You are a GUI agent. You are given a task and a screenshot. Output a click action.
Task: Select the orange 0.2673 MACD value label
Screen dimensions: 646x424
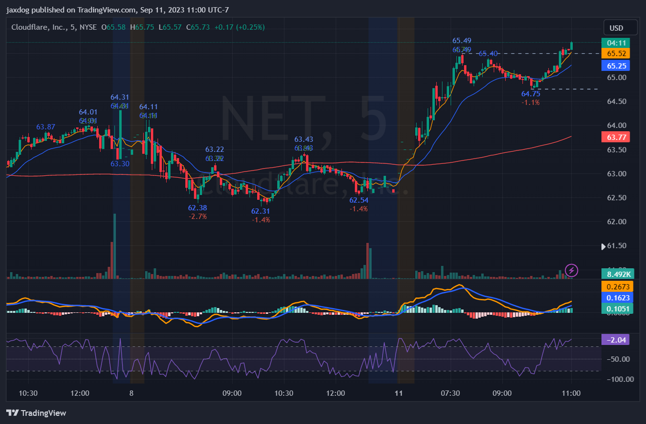point(617,286)
